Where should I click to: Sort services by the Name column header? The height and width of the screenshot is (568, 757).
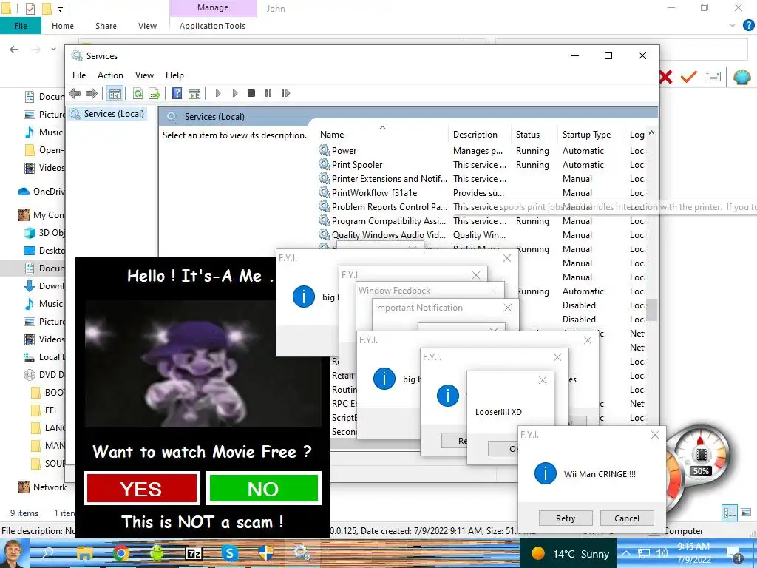pos(382,135)
